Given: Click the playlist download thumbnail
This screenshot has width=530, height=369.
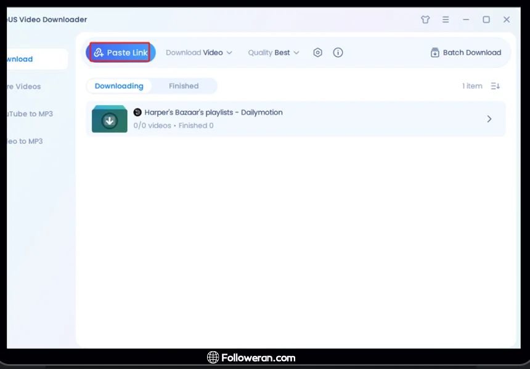Looking at the screenshot, I should click(x=110, y=119).
